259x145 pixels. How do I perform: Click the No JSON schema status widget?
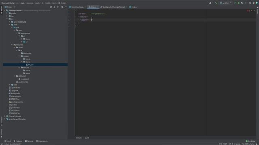click(x=248, y=144)
